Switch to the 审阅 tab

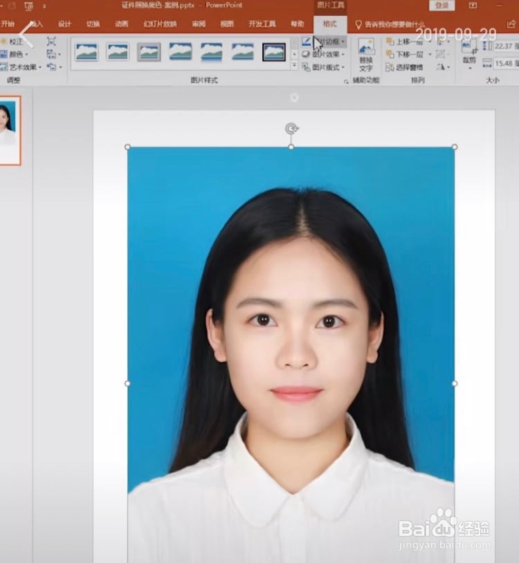(199, 24)
